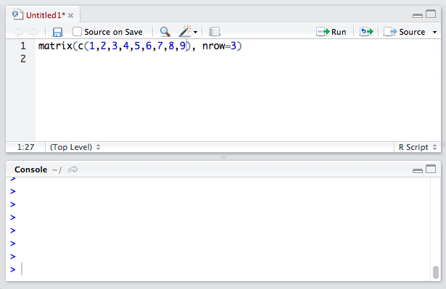Minimize the Console pane
The image size is (446, 289).
[417, 170]
